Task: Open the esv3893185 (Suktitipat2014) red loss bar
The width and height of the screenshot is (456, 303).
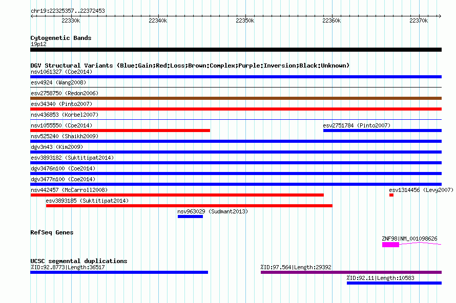Action: [189, 206]
